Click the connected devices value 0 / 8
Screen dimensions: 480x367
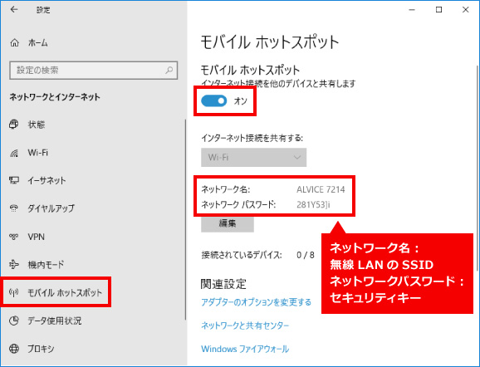click(x=306, y=255)
